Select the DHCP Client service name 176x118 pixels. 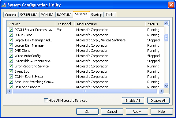23,35
